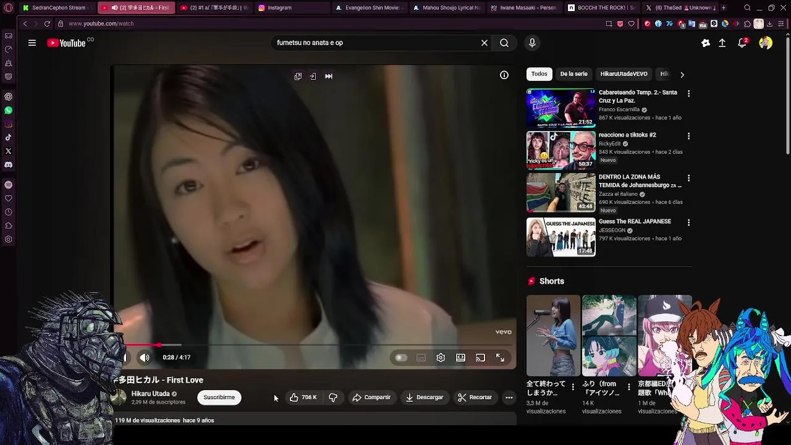This screenshot has width=791, height=445.
Task: Open Instagram in the Opera sidebar
Action: (8, 124)
